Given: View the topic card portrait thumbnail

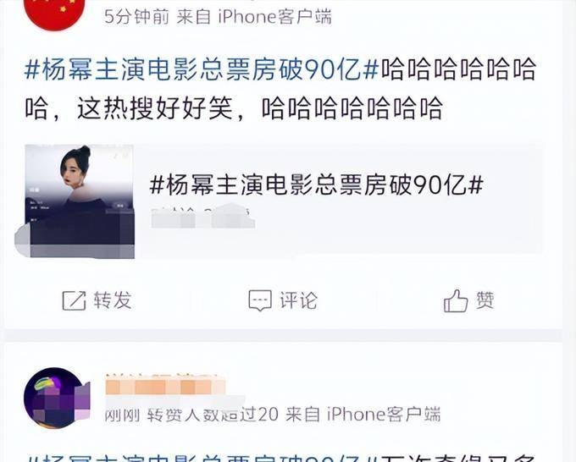Looking at the screenshot, I should pyautogui.click(x=80, y=201).
